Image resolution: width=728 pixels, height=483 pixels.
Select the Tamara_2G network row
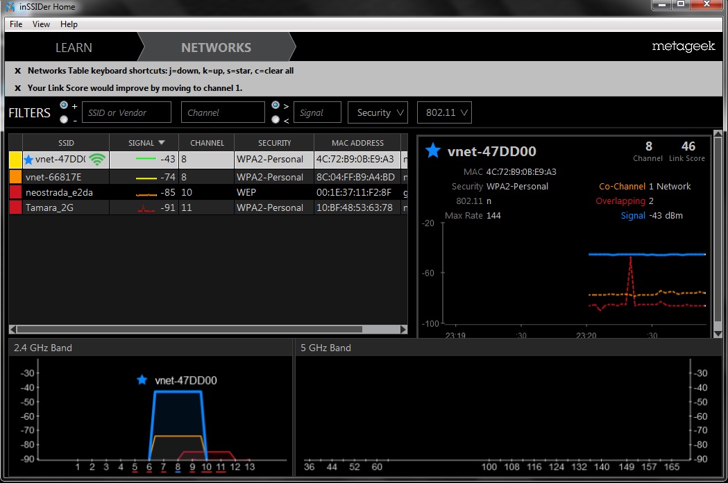pos(208,207)
